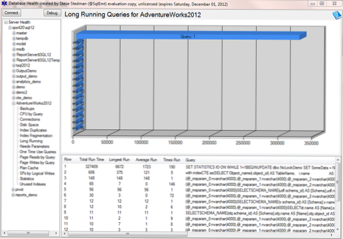Click grid vertical scroll up arrow

click(338, 160)
